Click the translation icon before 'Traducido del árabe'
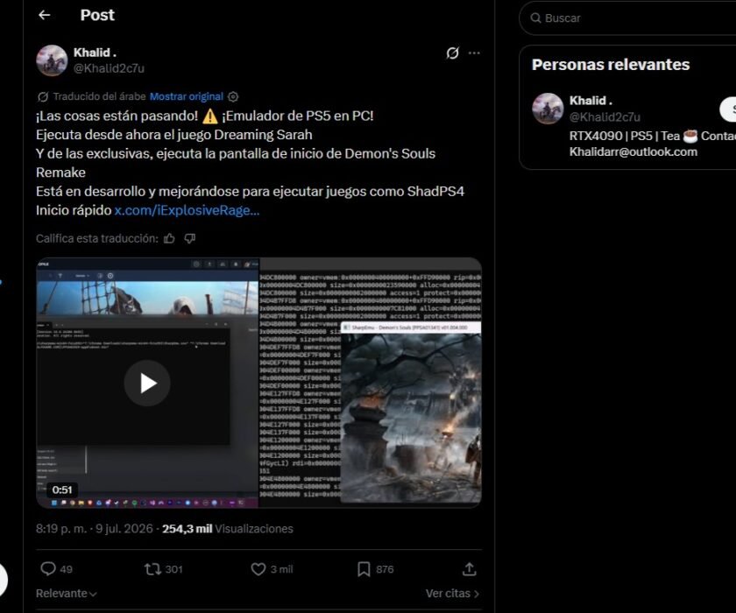The image size is (736, 613). [43, 96]
